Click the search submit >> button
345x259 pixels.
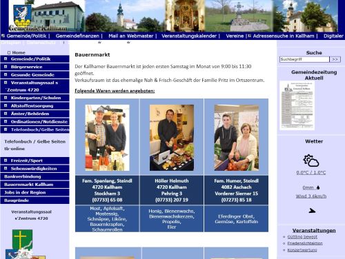pos(335,59)
